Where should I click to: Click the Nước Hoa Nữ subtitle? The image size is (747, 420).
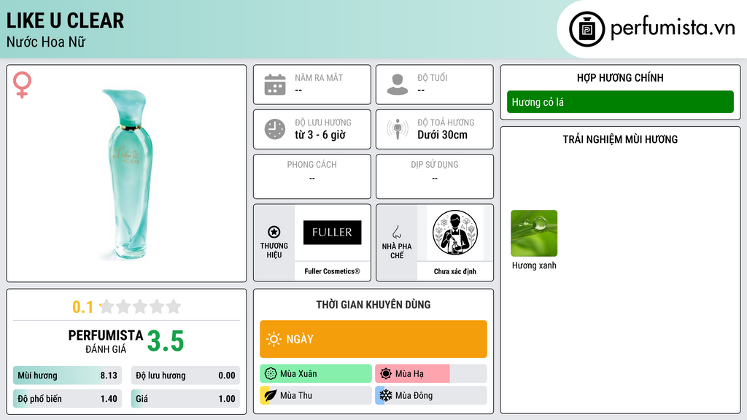click(46, 42)
